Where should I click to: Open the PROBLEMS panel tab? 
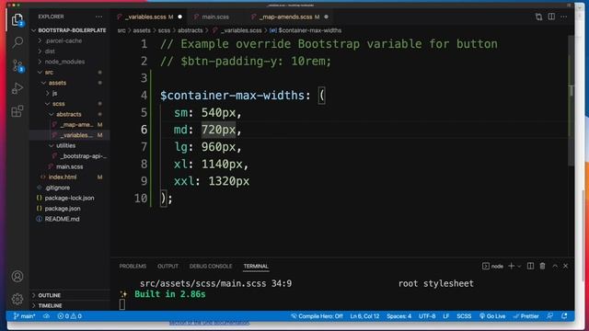[133, 266]
